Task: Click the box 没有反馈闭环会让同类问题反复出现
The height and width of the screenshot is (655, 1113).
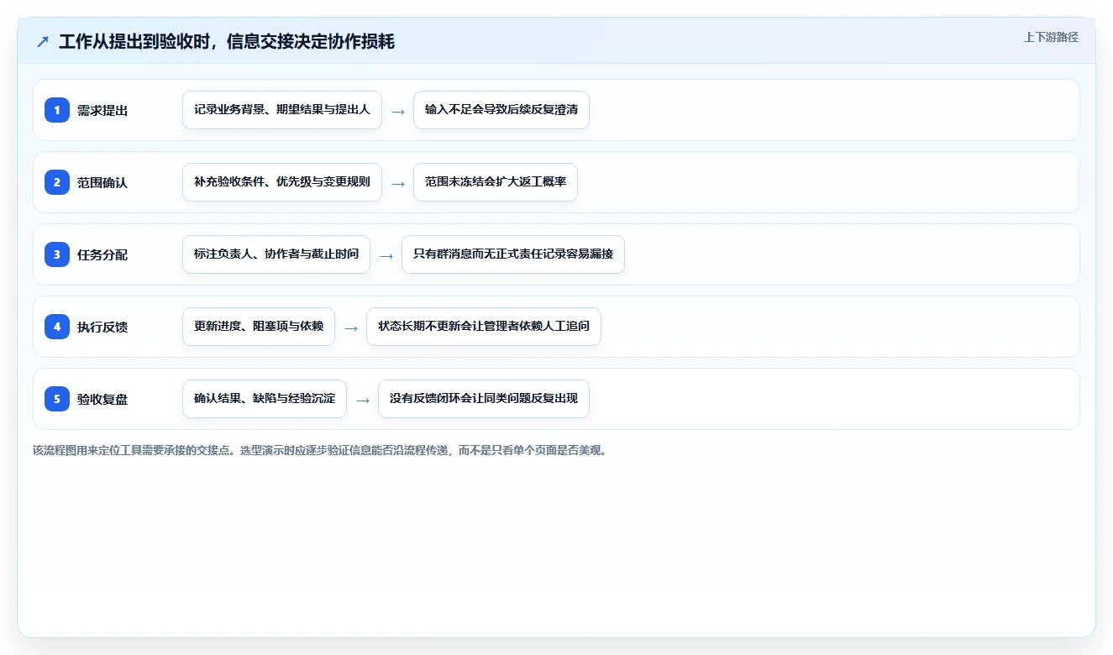Action: point(484,399)
